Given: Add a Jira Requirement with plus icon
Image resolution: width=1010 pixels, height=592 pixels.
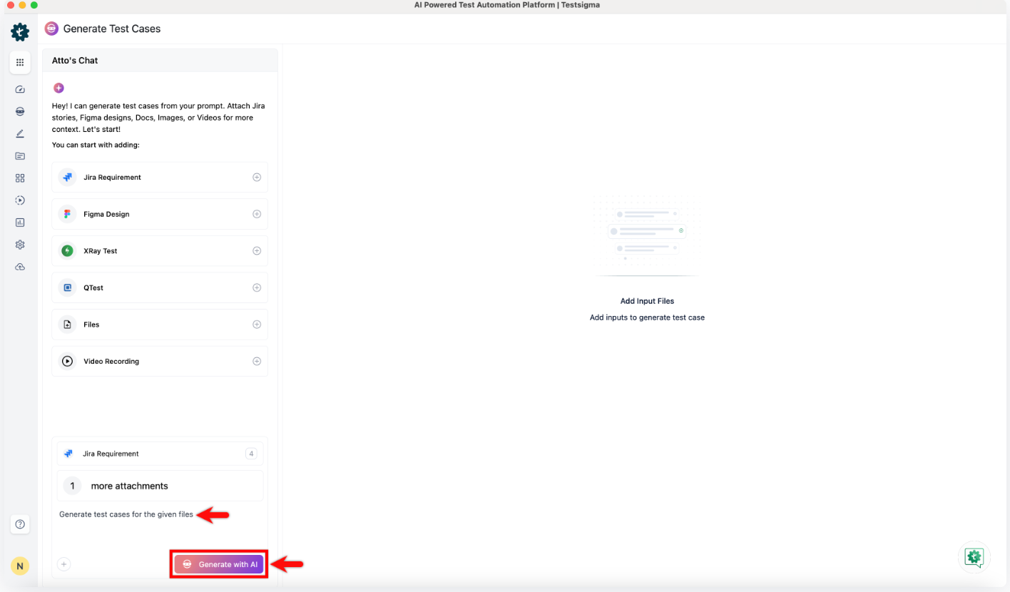Looking at the screenshot, I should [x=257, y=177].
